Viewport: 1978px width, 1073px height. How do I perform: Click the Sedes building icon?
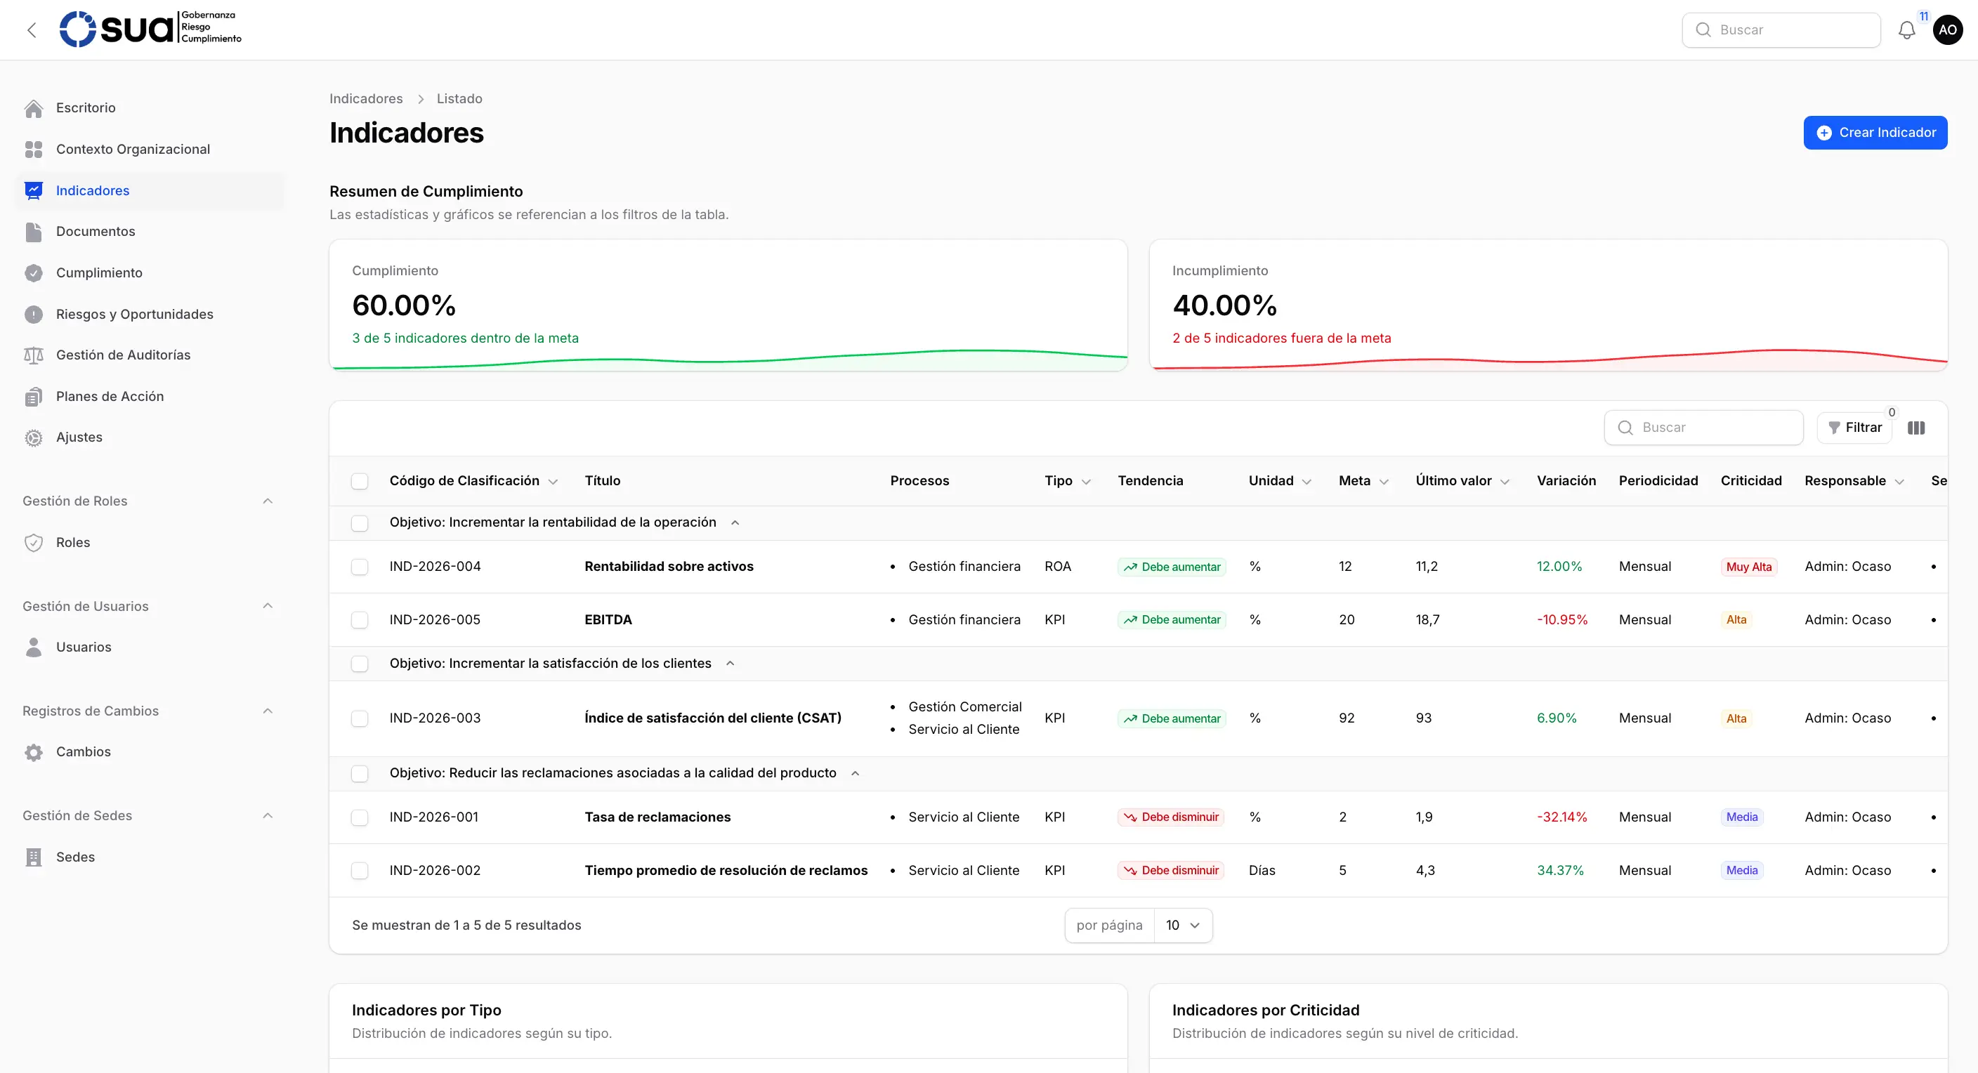coord(34,857)
